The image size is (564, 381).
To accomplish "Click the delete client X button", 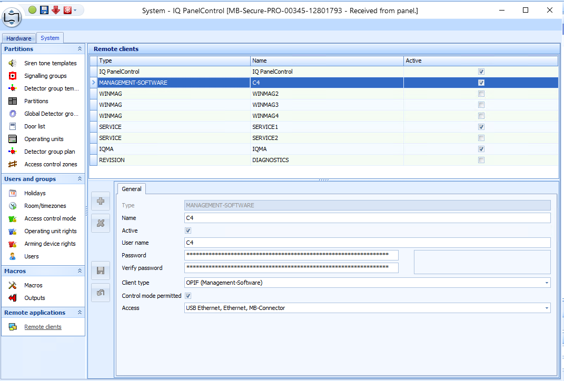I will coord(101,223).
